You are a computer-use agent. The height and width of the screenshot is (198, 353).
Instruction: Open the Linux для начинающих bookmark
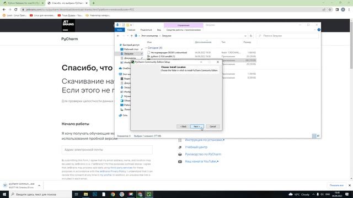pyautogui.click(x=42, y=15)
